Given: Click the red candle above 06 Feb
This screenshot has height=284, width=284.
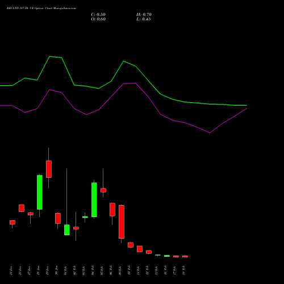Looking at the screenshot, I should click(x=112, y=210).
